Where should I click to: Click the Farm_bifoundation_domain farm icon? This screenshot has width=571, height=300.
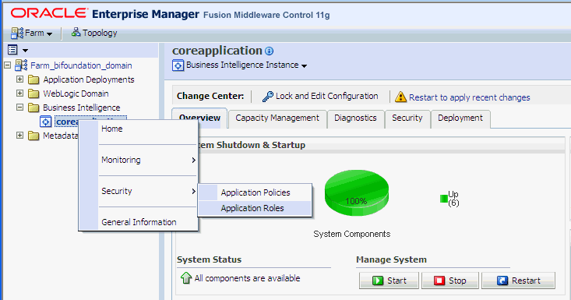click(x=21, y=65)
